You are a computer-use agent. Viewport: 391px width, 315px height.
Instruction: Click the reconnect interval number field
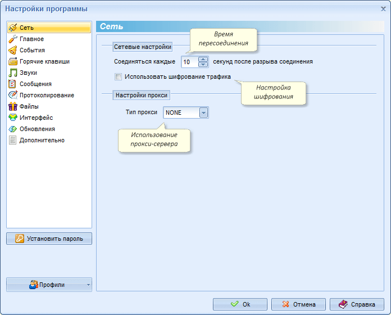coord(189,62)
